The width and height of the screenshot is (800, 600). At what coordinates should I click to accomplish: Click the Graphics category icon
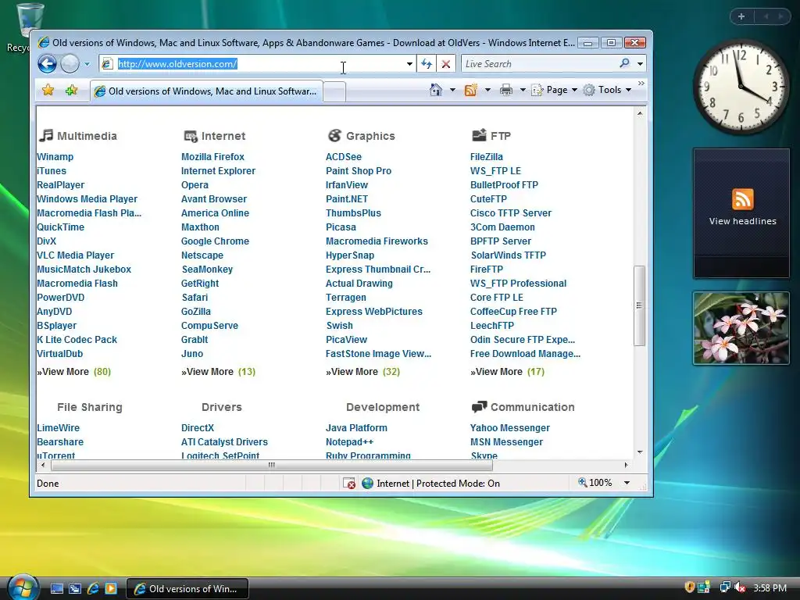(x=334, y=135)
